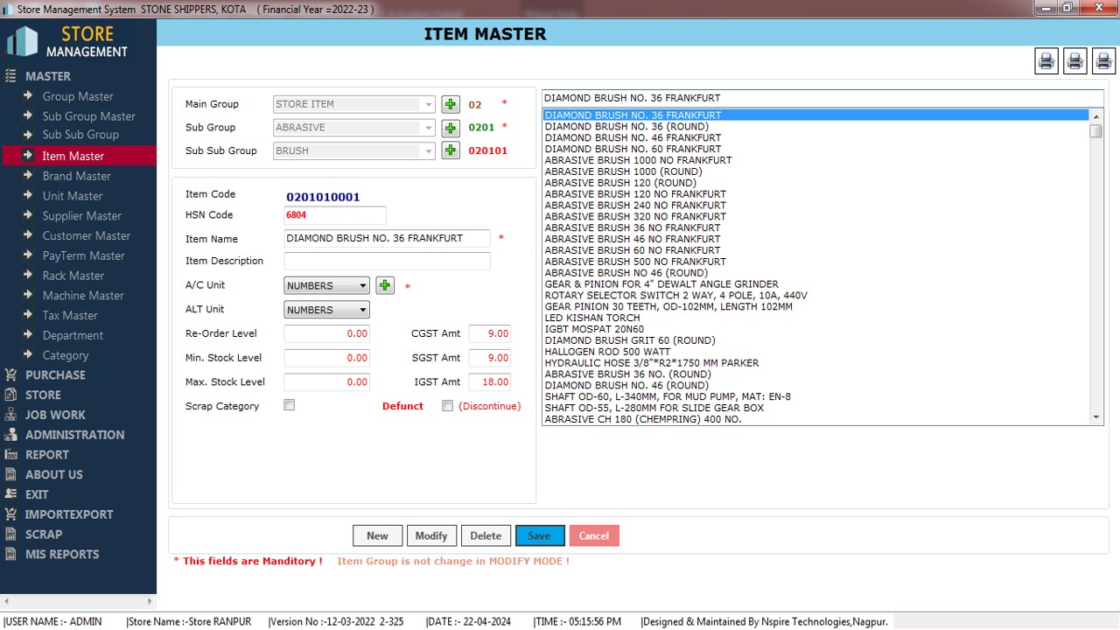Click the first printer icon at top right
Image resolution: width=1120 pixels, height=630 pixels.
pos(1046,60)
